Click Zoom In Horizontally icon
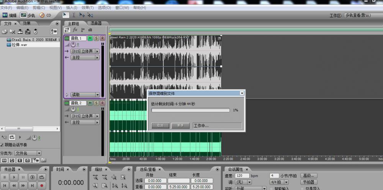Screen dimensions: 383x190 point(95,177)
